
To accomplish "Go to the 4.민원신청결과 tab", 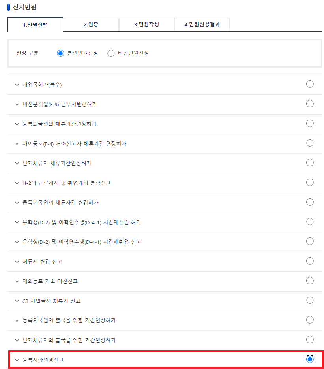I will tap(202, 24).
